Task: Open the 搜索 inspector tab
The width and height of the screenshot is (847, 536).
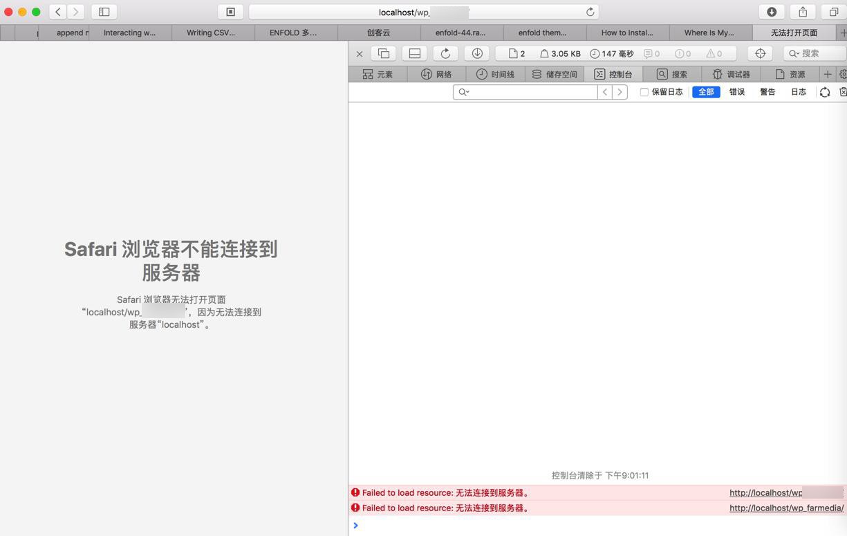Action: pos(671,74)
